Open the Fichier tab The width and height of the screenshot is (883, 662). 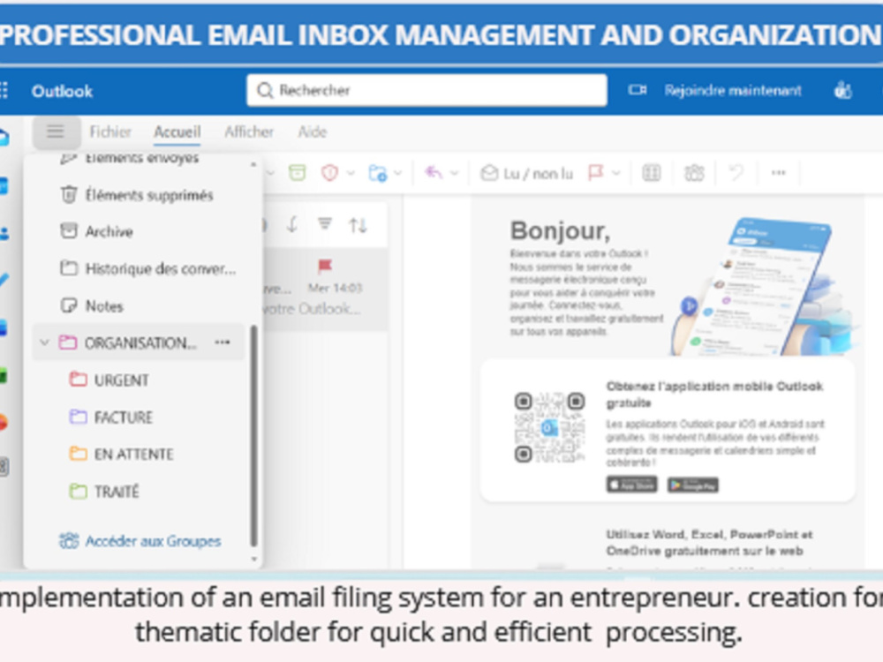110,132
